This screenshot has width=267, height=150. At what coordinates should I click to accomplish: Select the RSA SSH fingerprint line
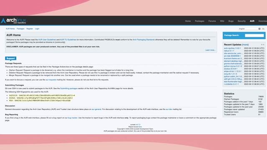40,101
